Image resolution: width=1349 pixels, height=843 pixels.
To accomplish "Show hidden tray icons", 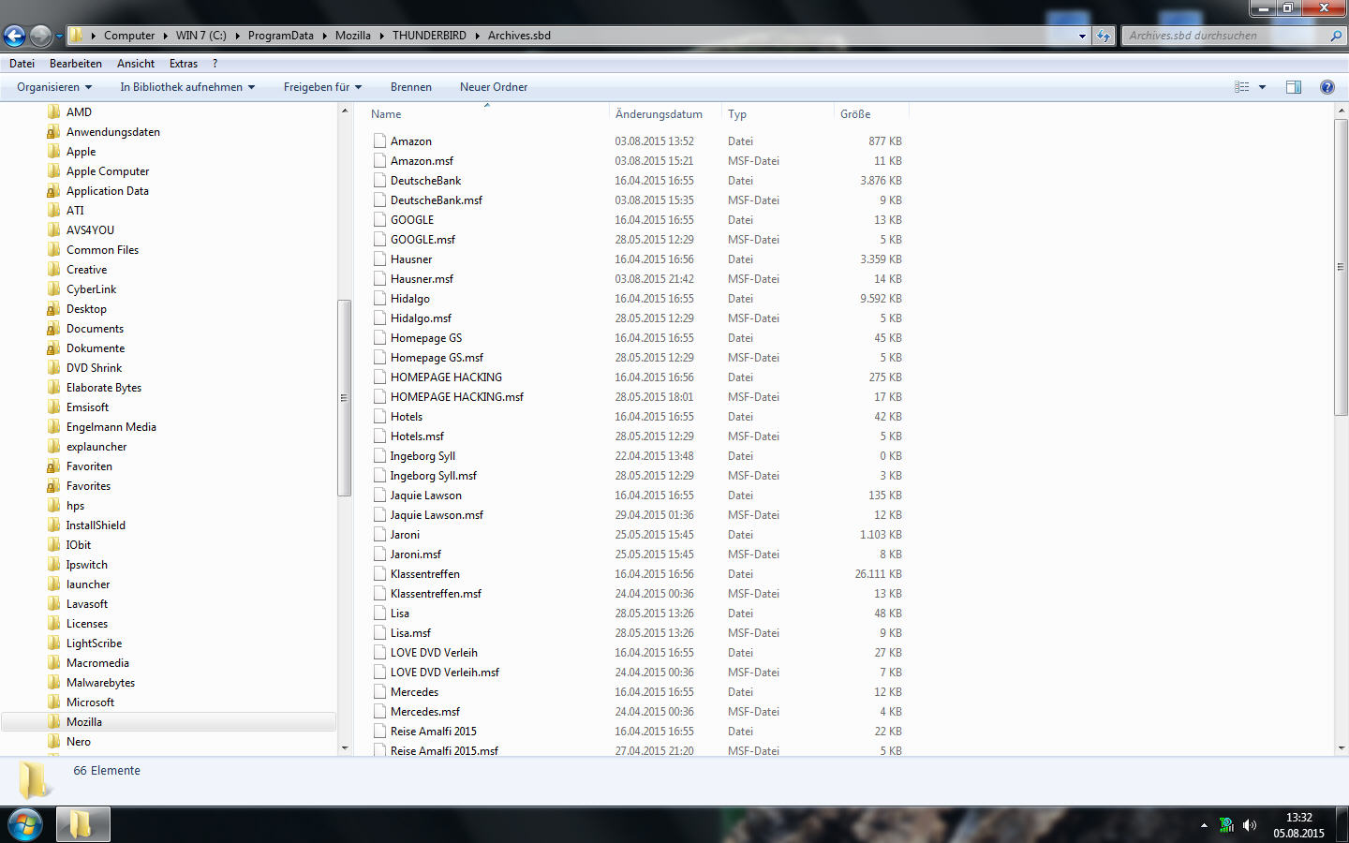I will pos(1204,825).
